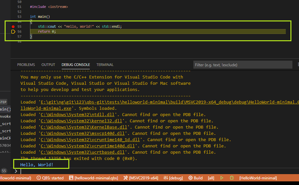The width and height of the screenshot is (299, 185).
Task: Change the MSVC2019-x64 build profile
Action: [141, 178]
